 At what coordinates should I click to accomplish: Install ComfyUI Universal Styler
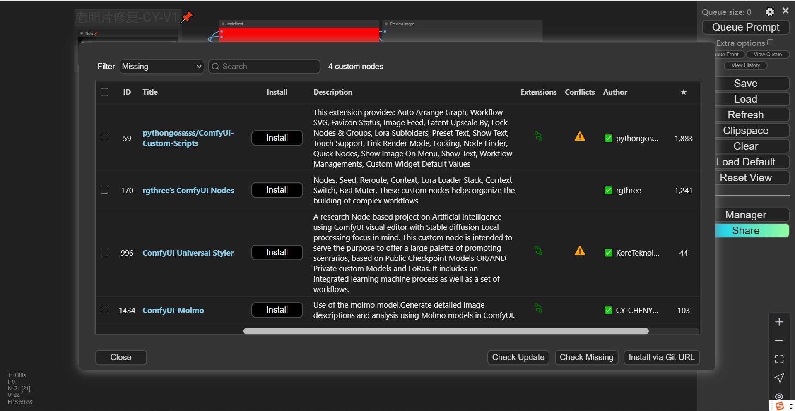277,253
